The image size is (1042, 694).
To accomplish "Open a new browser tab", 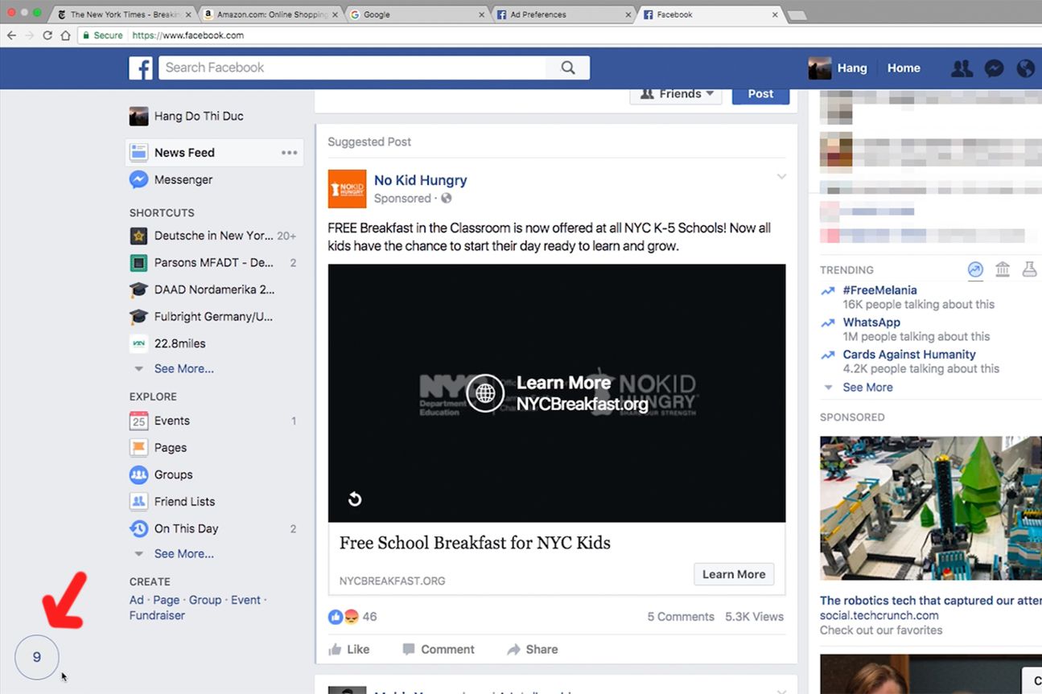I will (797, 15).
